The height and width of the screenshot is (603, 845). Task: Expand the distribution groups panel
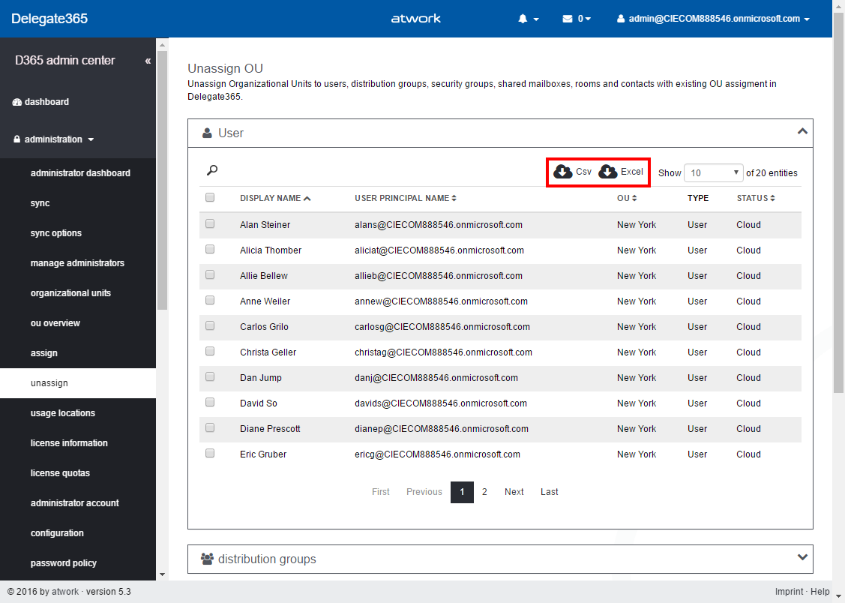802,558
